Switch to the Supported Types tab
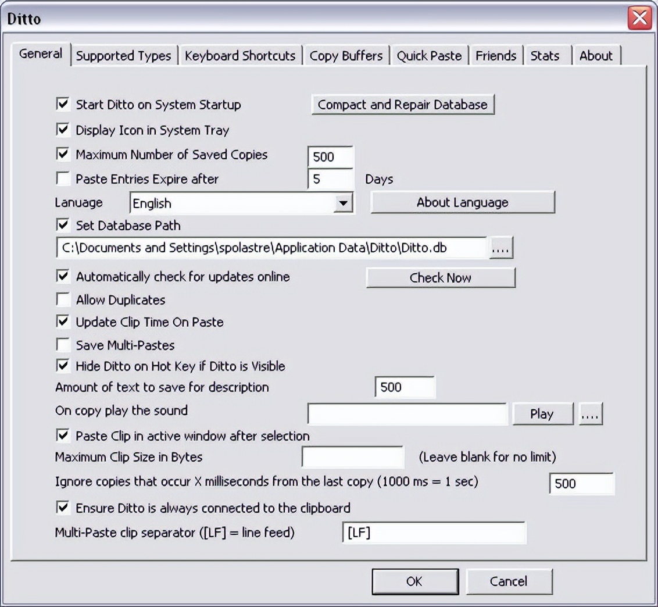The width and height of the screenshot is (658, 607). tap(123, 55)
